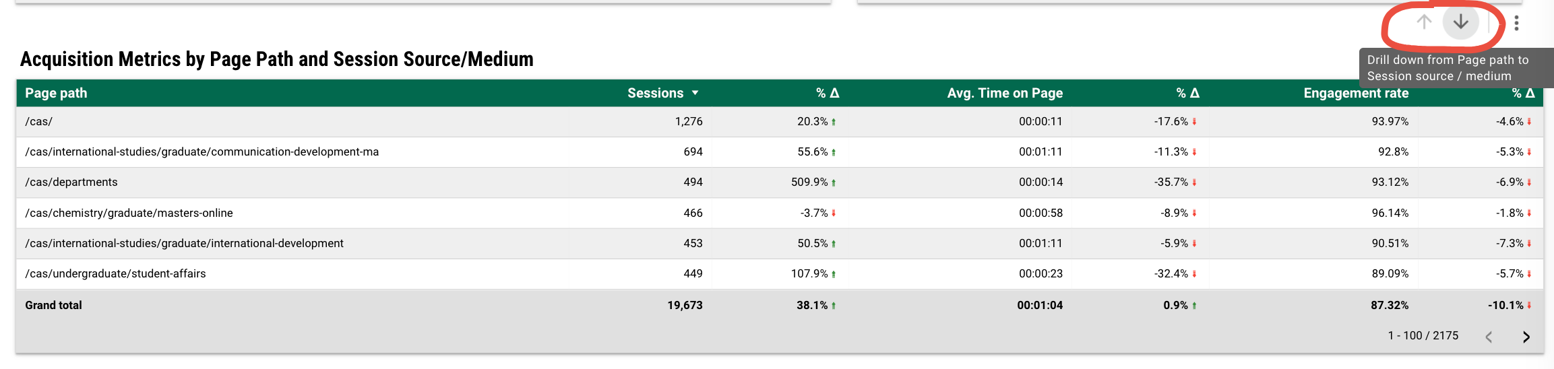Go to previous page of table results

pos(1489,337)
